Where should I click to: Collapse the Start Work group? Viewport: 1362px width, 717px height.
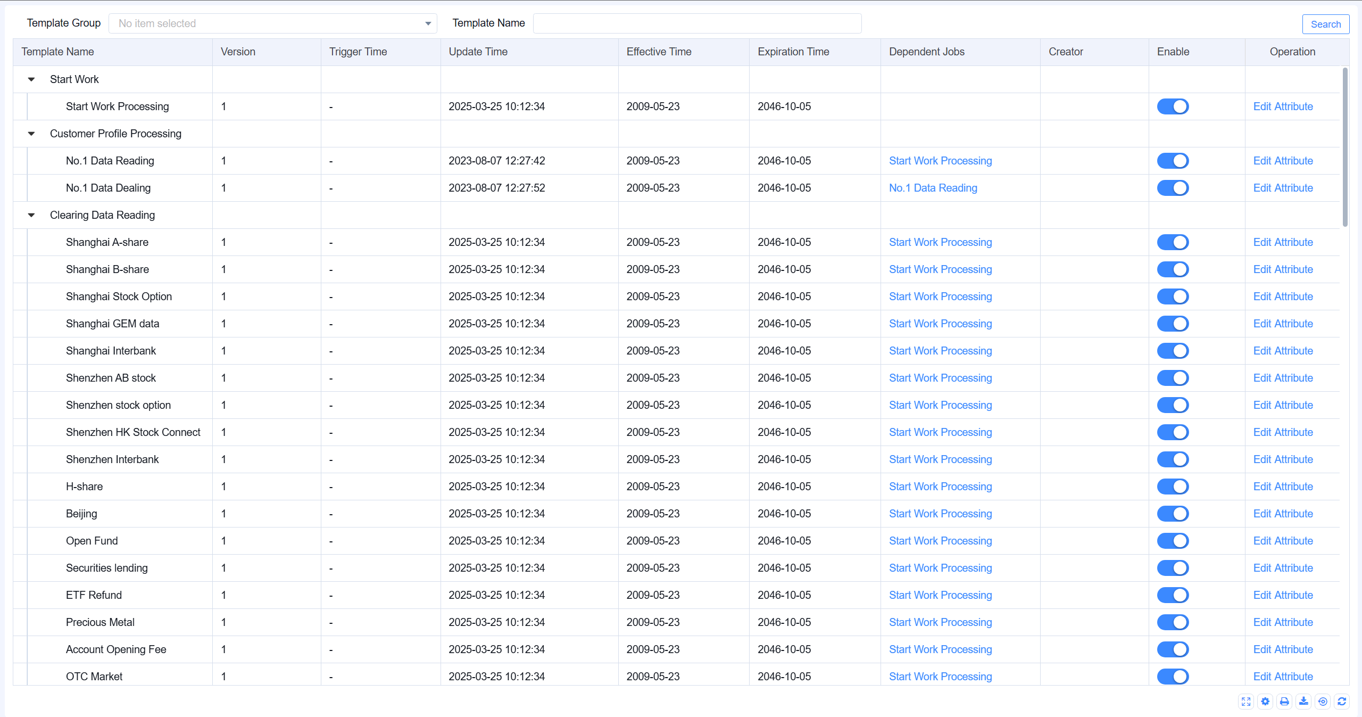(31, 79)
